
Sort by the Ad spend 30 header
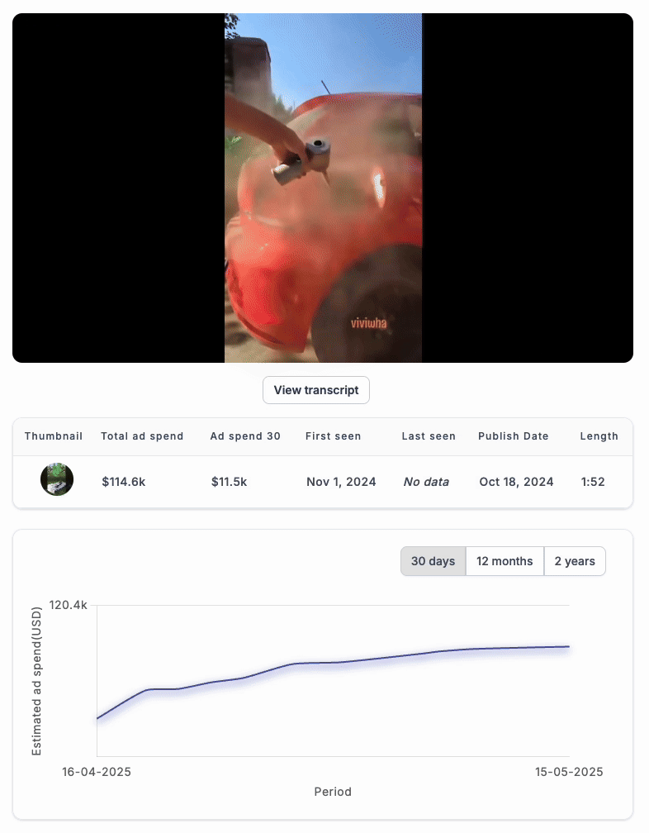pos(245,436)
